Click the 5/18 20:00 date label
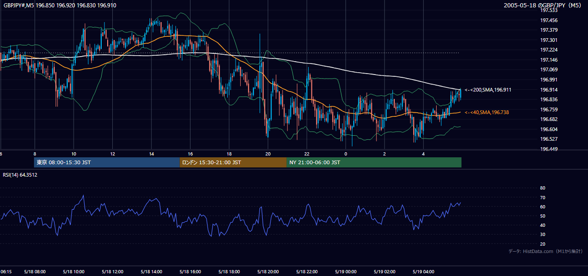 268,272
